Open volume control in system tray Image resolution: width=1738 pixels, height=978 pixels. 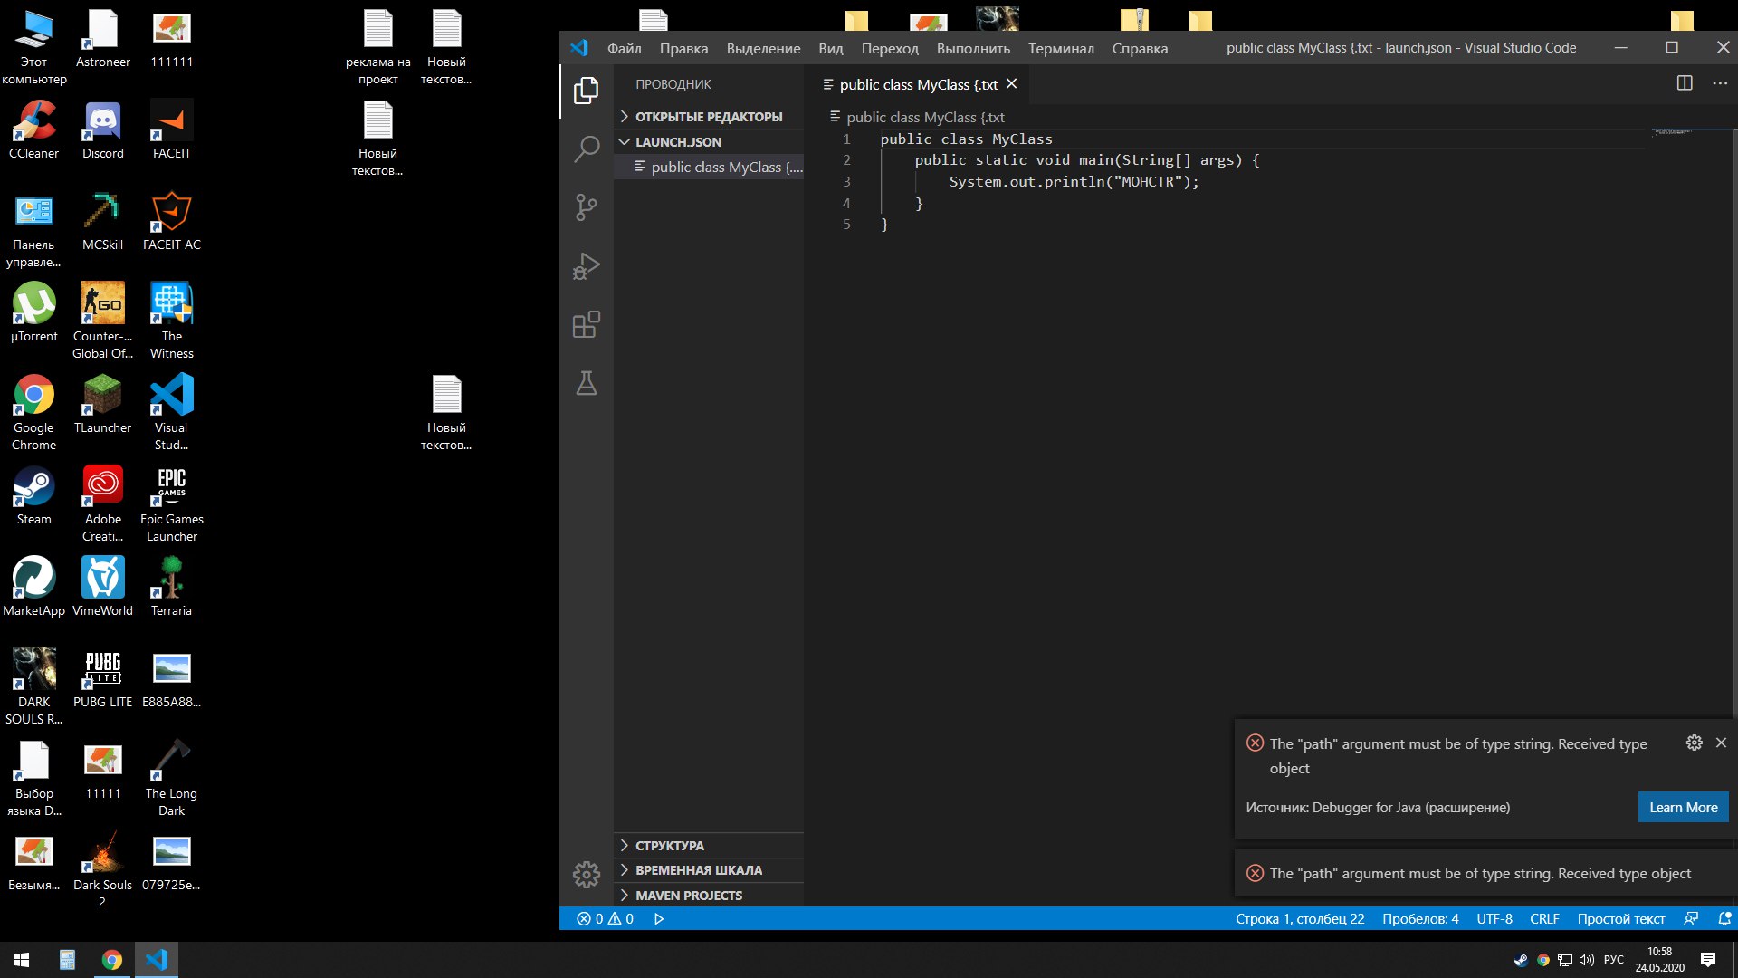click(1587, 960)
